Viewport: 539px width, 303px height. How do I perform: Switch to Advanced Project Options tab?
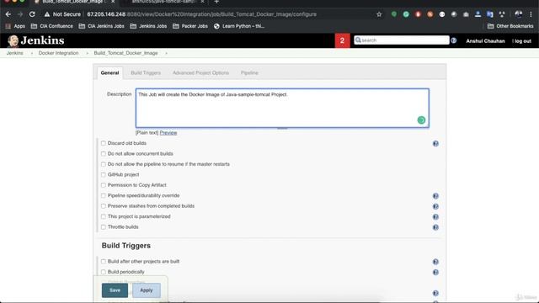[x=200, y=73]
